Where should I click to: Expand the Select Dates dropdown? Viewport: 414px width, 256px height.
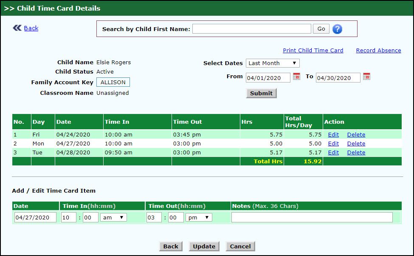coord(273,63)
